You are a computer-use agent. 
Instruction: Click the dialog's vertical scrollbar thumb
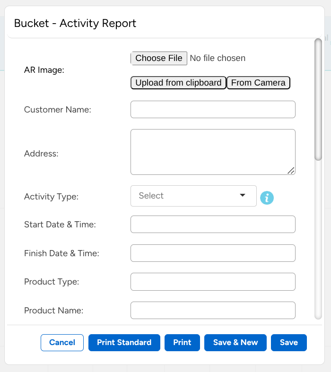tap(318, 99)
